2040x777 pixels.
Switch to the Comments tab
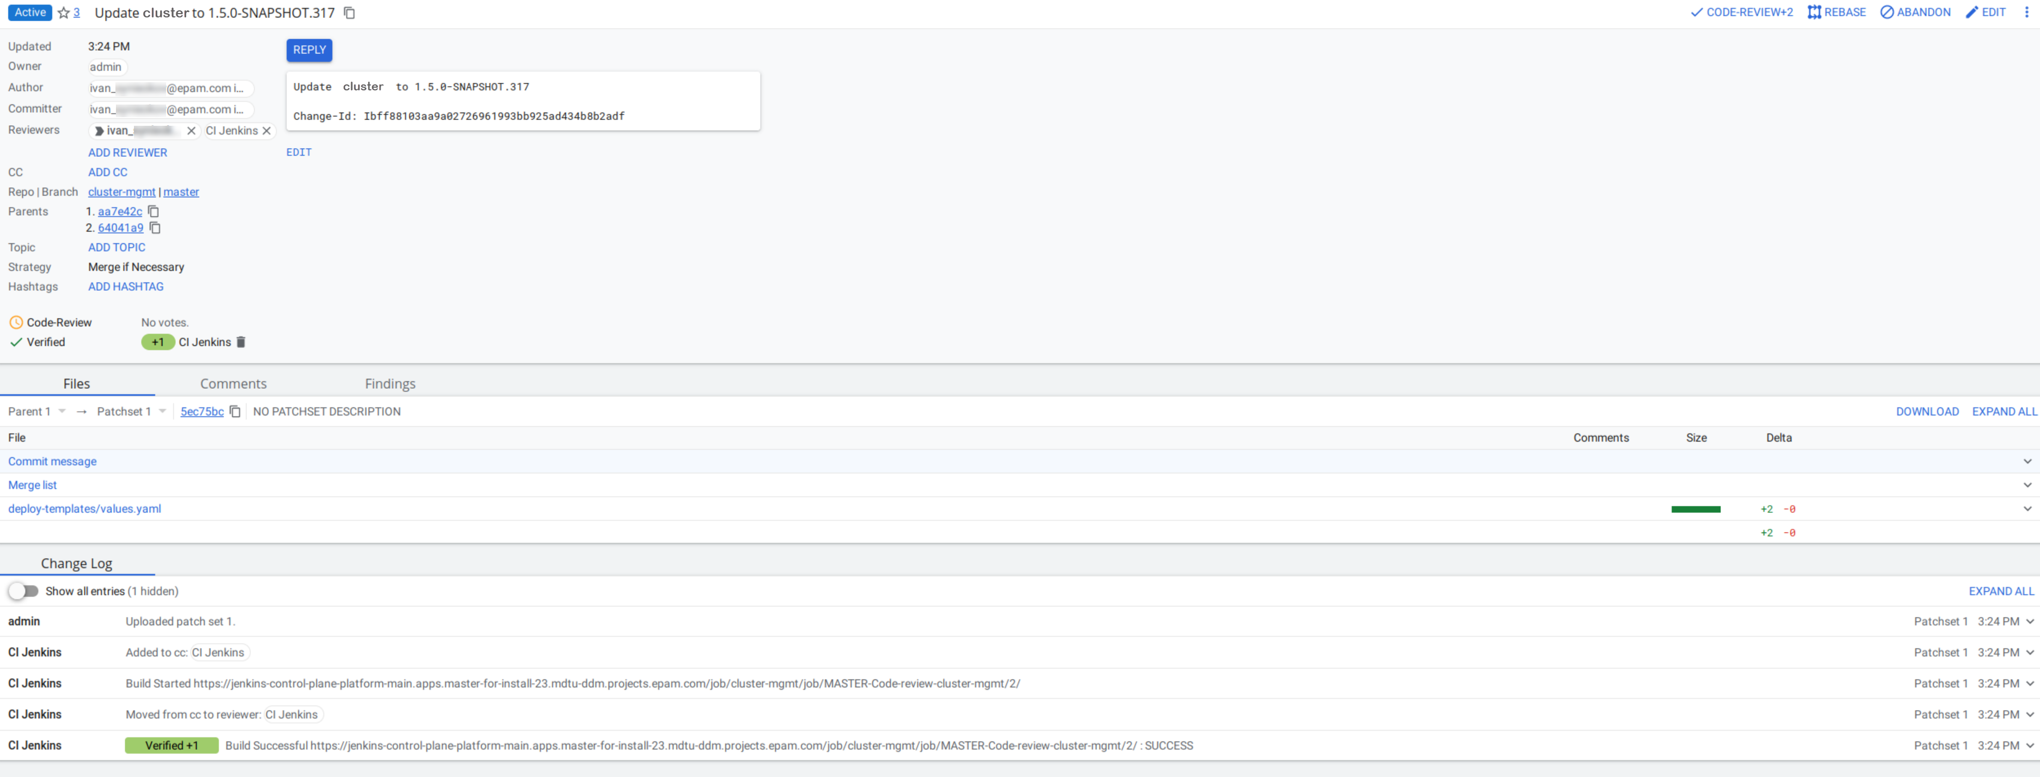pos(233,383)
